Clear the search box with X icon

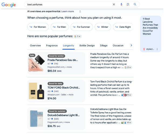114,5
